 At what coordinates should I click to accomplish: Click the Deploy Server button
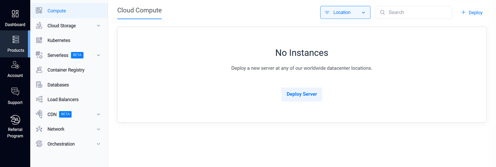click(301, 94)
